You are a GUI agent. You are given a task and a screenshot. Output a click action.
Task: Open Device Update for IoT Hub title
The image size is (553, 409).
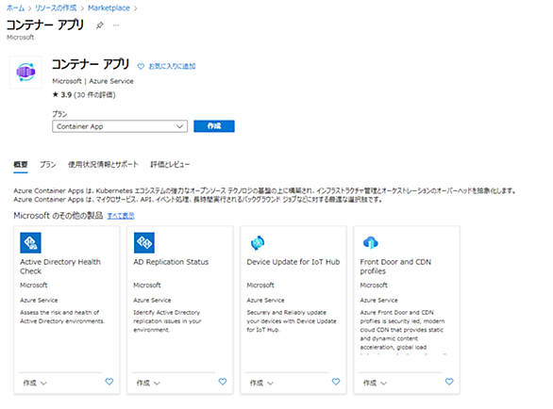coord(293,262)
